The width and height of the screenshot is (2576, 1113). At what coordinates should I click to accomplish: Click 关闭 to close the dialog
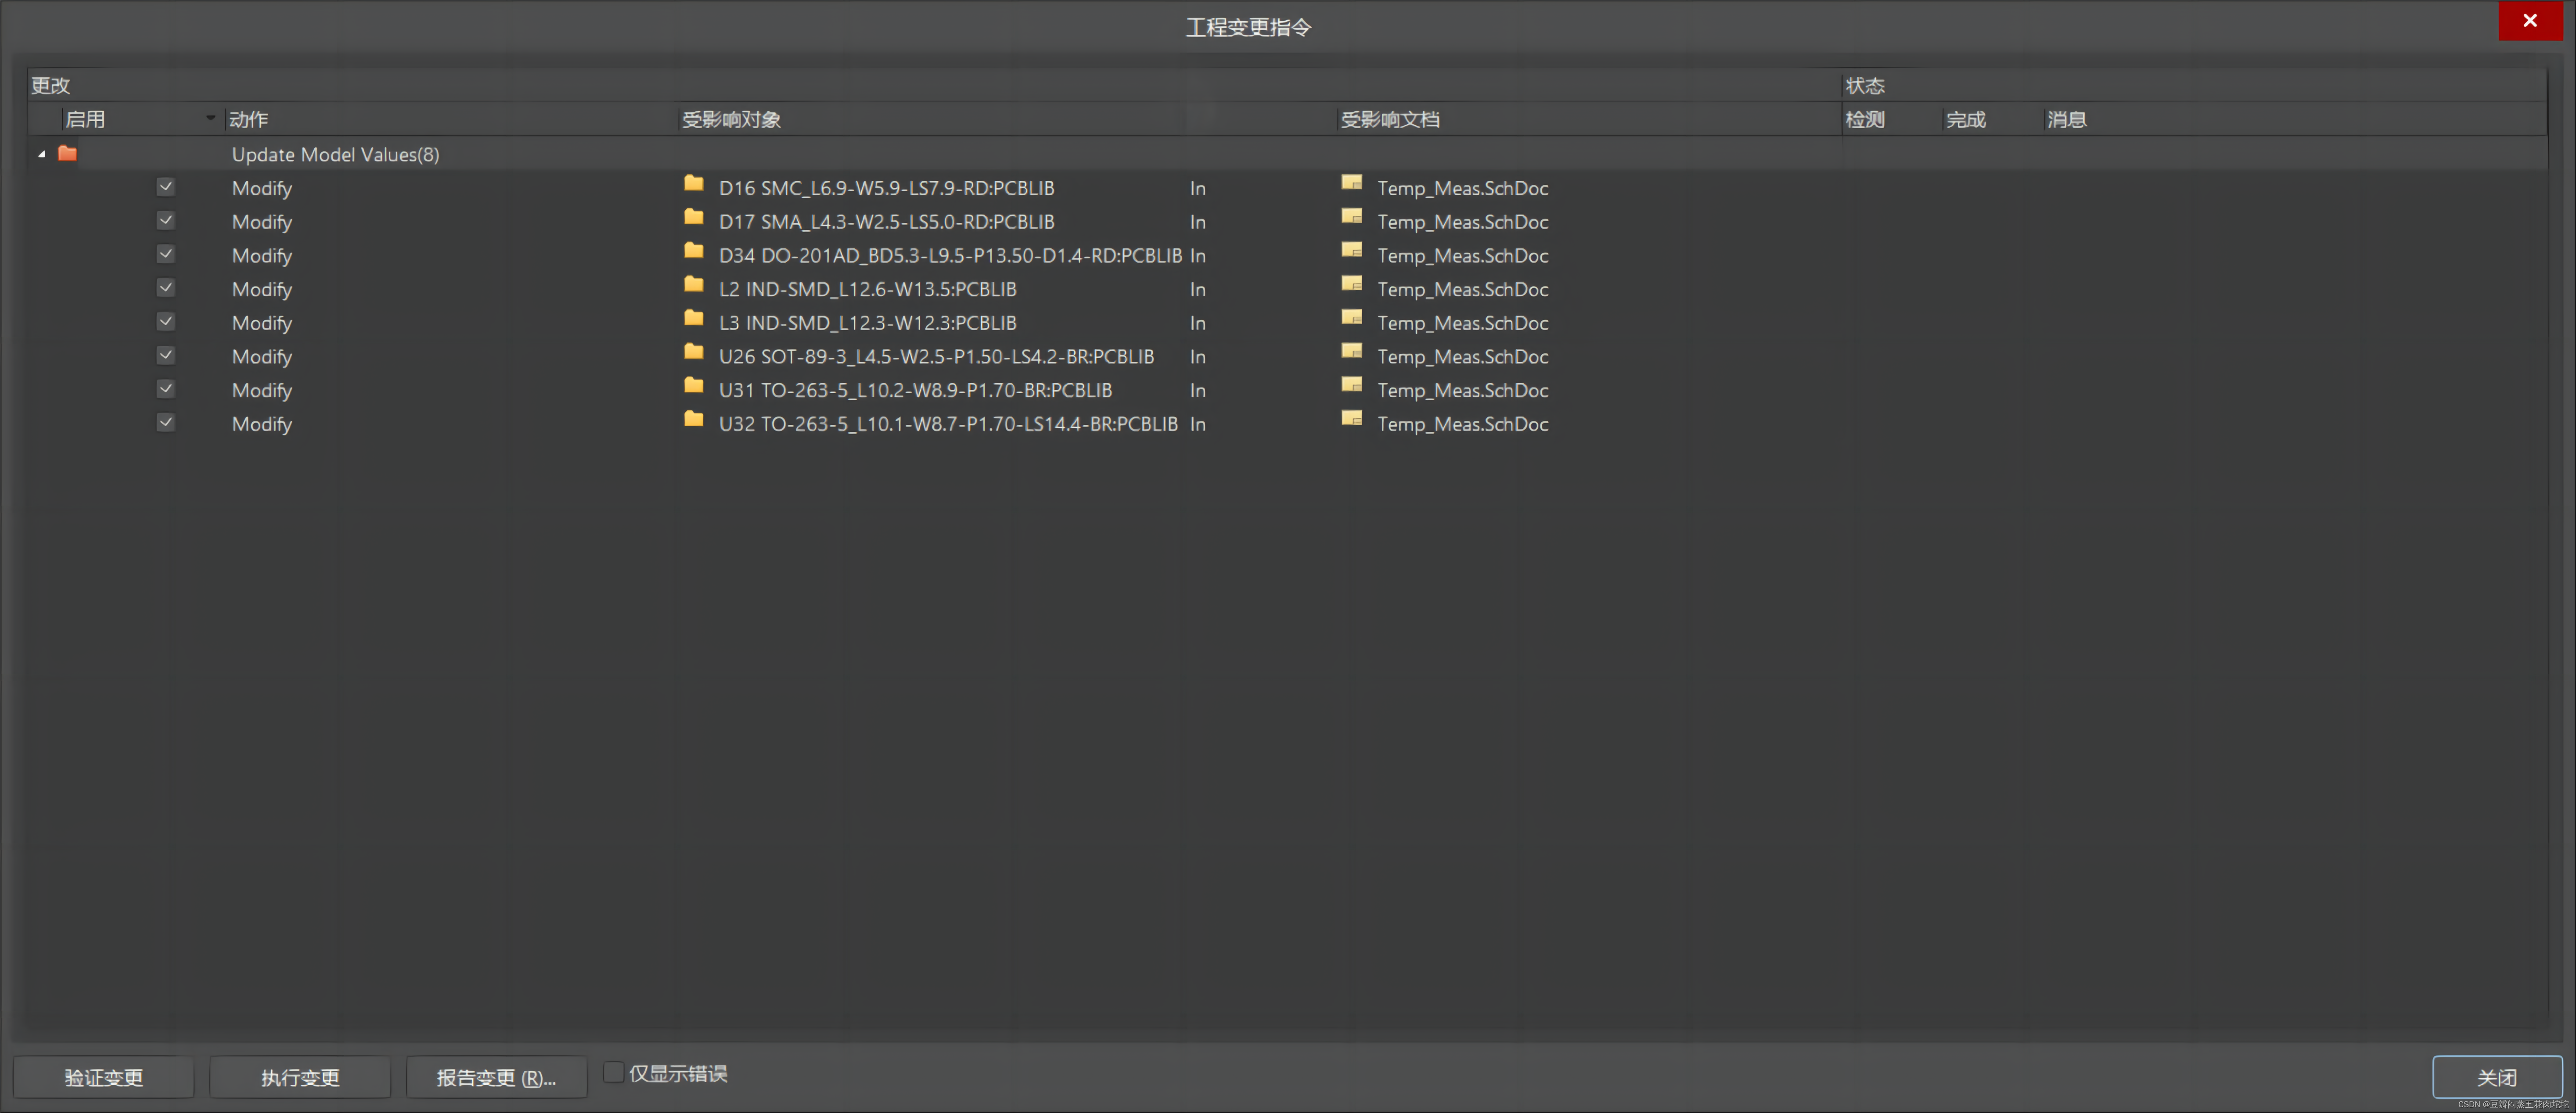click(x=2496, y=1077)
